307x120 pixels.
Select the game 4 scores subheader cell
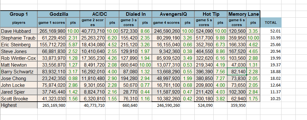coord(166,23)
